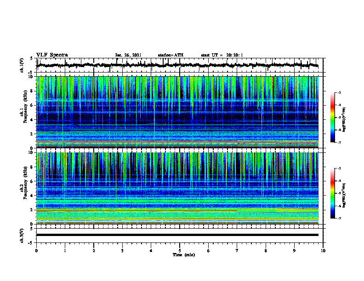
Task: Click the time axis tick label 10
Action: [x=323, y=251]
